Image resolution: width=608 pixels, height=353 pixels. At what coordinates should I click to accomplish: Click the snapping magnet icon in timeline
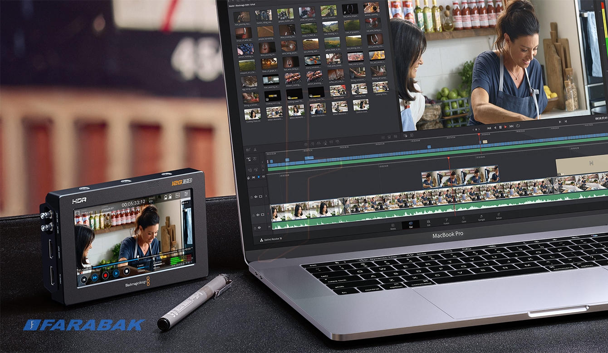click(x=249, y=177)
